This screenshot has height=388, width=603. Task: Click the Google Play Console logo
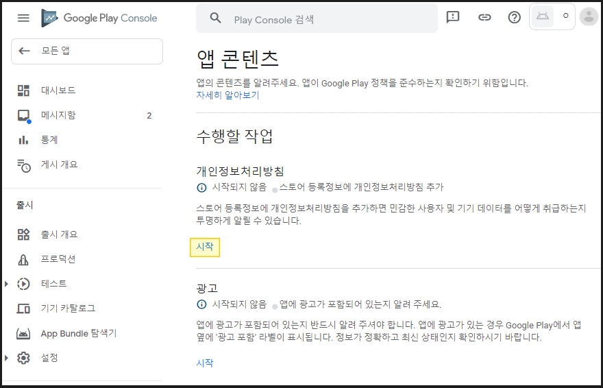[x=99, y=18]
